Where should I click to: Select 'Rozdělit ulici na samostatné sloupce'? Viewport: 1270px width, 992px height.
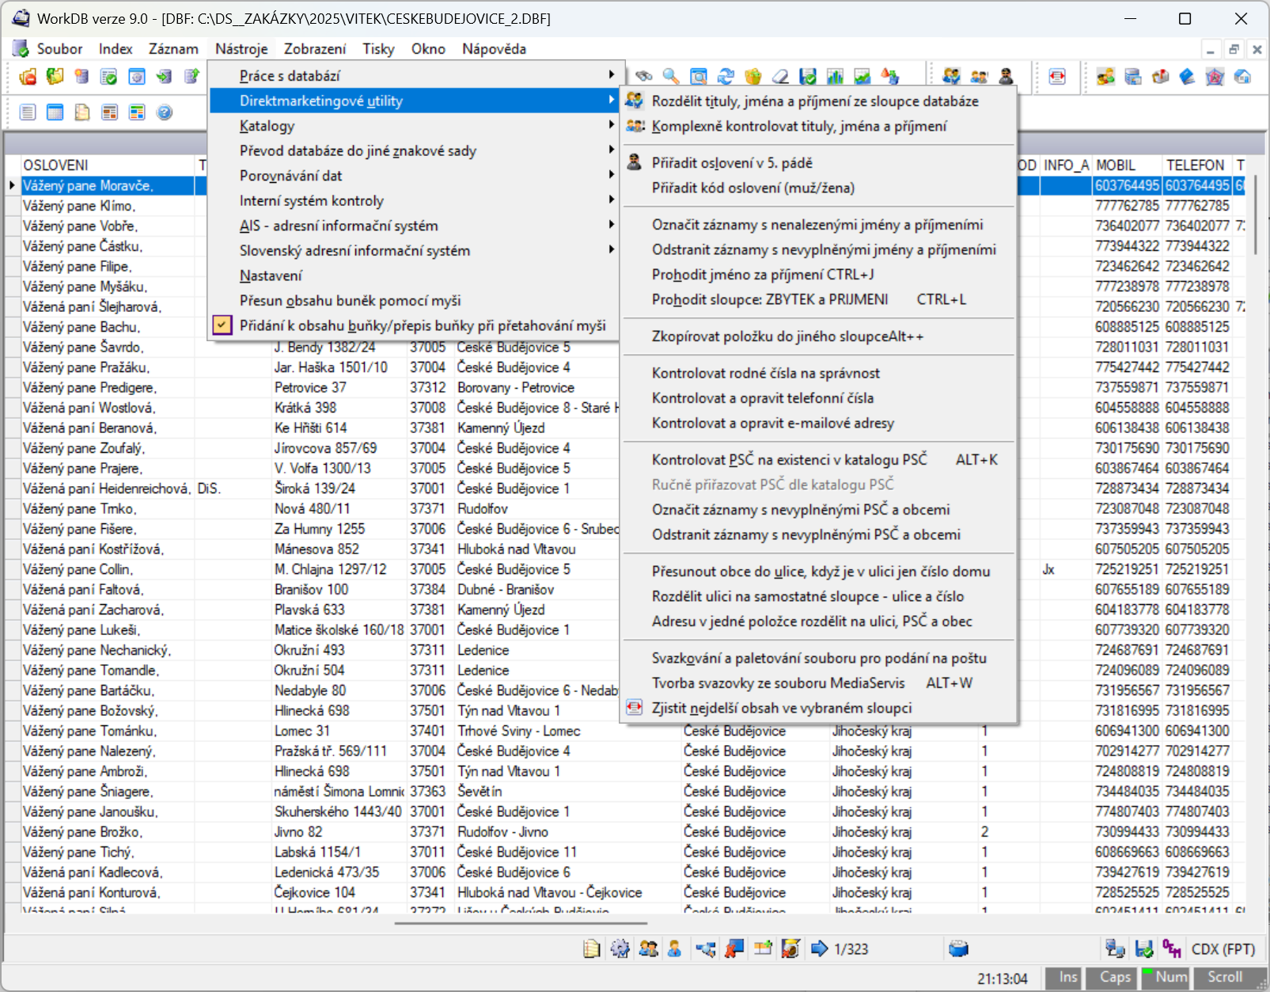click(818, 596)
